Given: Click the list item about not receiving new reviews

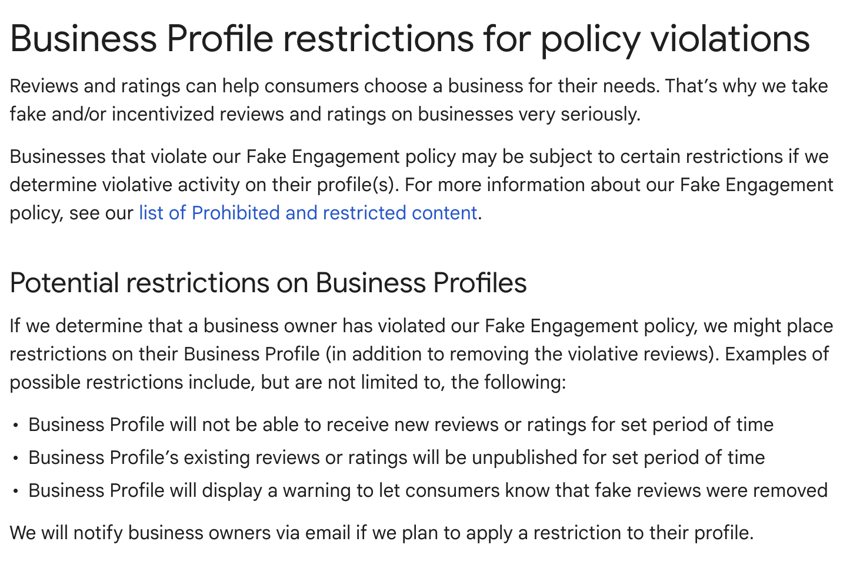Looking at the screenshot, I should pos(401,425).
